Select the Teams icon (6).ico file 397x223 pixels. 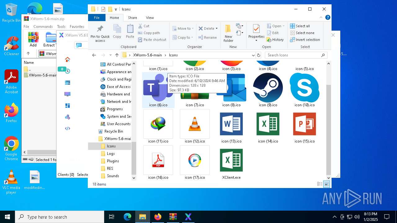(158, 90)
